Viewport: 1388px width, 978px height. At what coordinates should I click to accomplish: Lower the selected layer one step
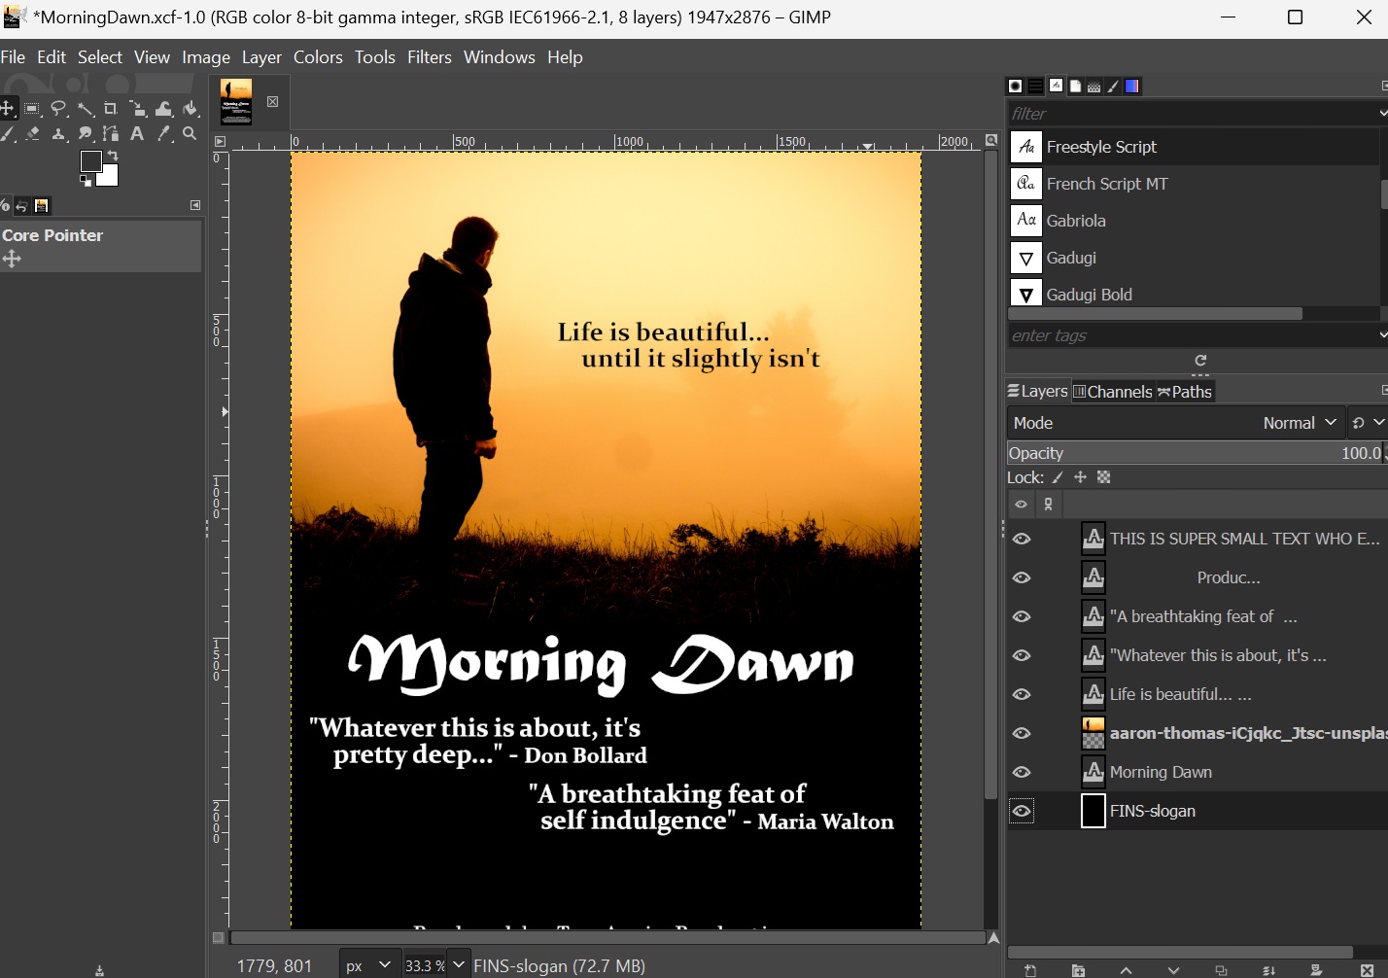pos(1173,970)
